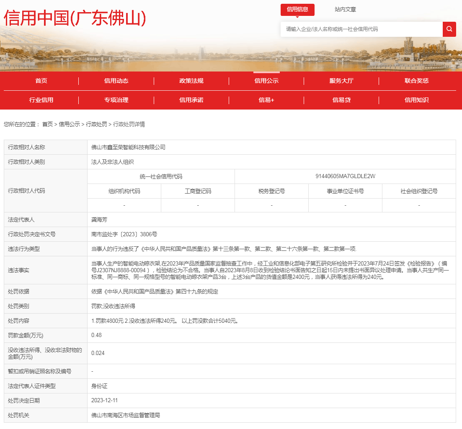462x429 pixels.
Task: Click document number 南市监处字〔2023〕3806号
Action: (124, 234)
